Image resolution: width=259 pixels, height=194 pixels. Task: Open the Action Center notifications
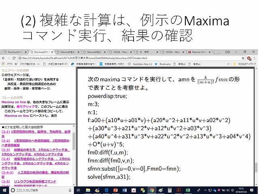point(252,190)
